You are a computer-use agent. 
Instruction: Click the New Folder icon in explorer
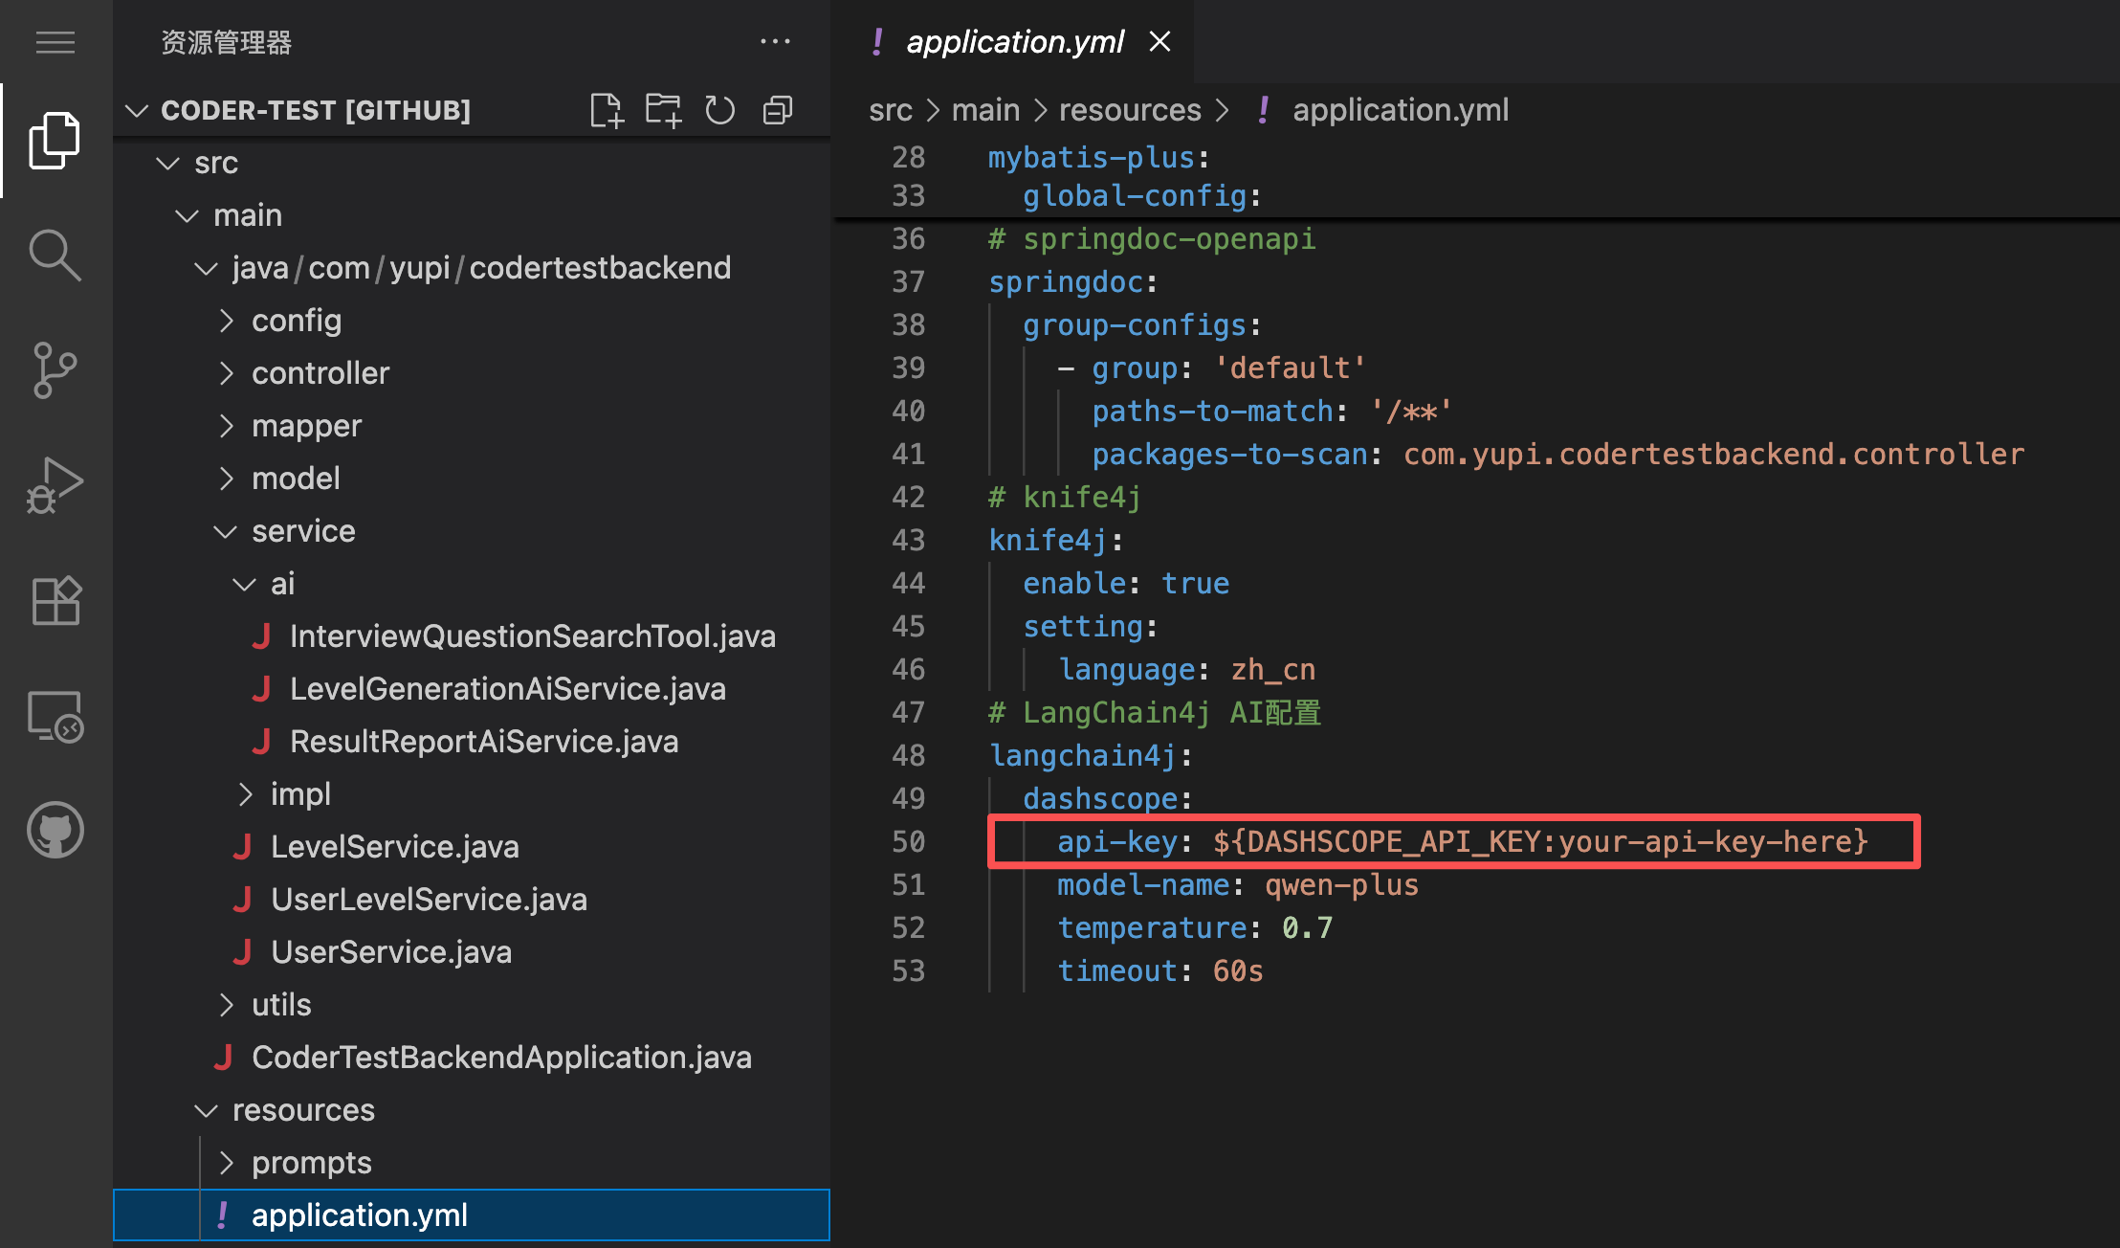coord(663,110)
